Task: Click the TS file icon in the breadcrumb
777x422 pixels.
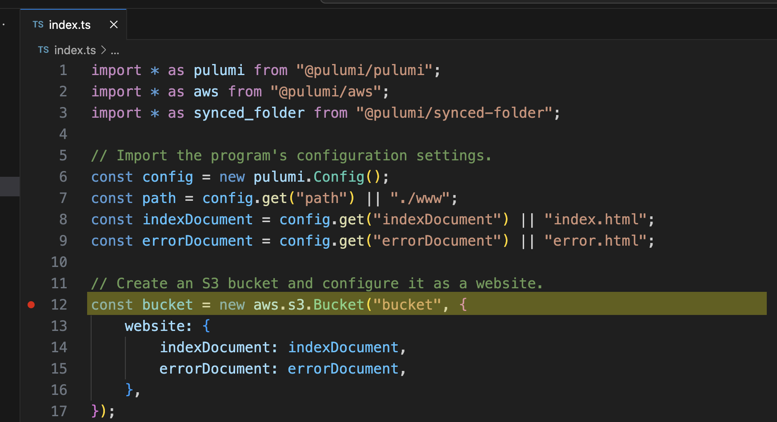Action: point(43,50)
